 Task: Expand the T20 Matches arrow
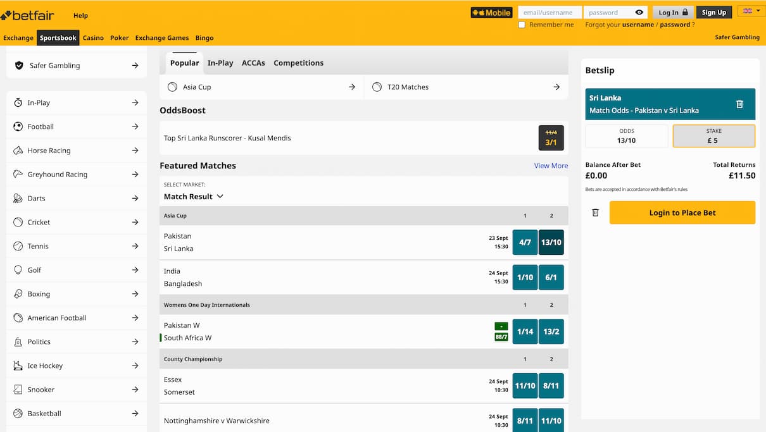coord(556,87)
